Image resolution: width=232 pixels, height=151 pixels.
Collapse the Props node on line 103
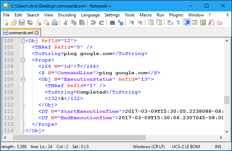point(23,60)
